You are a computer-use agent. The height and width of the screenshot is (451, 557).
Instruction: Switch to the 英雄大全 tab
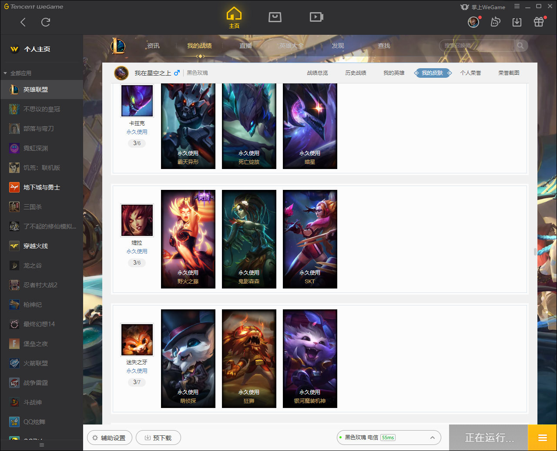tap(292, 46)
